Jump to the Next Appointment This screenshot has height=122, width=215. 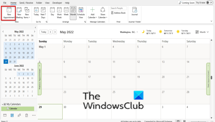[208, 79]
